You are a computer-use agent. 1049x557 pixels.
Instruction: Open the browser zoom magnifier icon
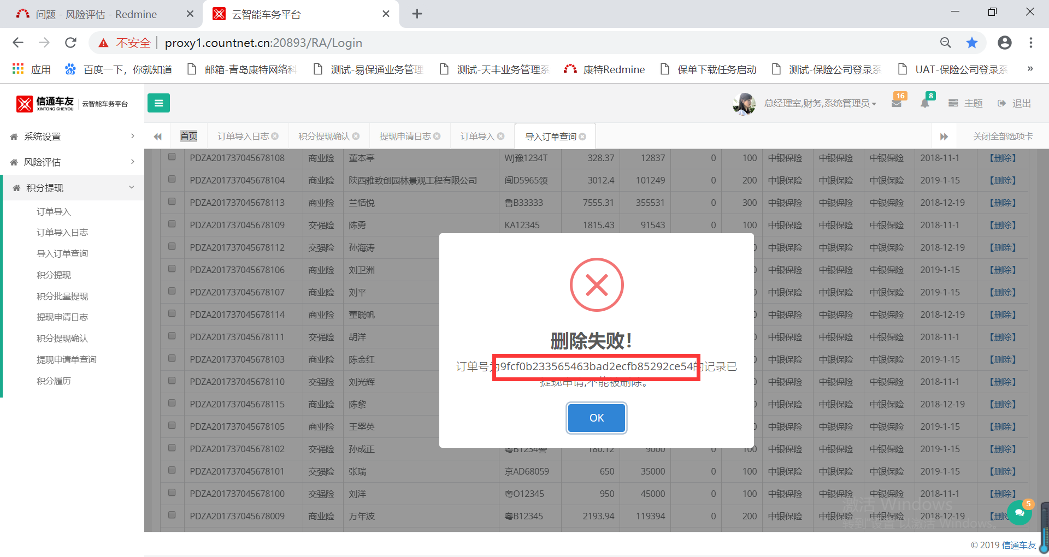click(x=946, y=43)
